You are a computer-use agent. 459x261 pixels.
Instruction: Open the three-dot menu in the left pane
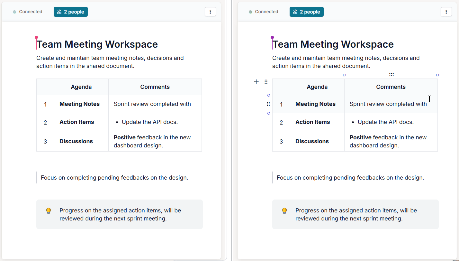[x=210, y=12]
